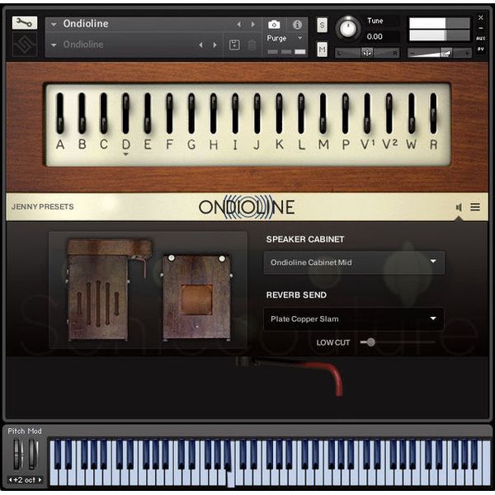Select the left speaker cabinet image
This screenshot has width=495, height=495.
(x=109, y=290)
